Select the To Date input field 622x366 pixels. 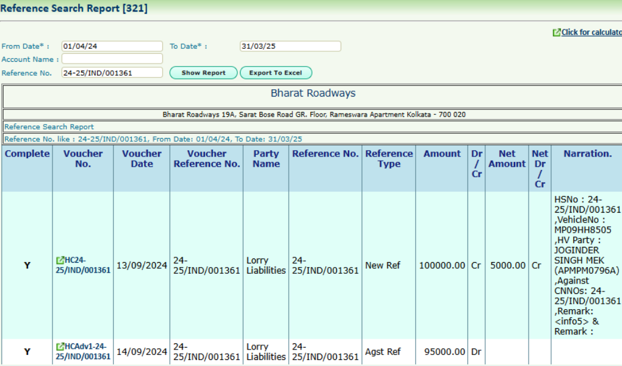point(290,46)
